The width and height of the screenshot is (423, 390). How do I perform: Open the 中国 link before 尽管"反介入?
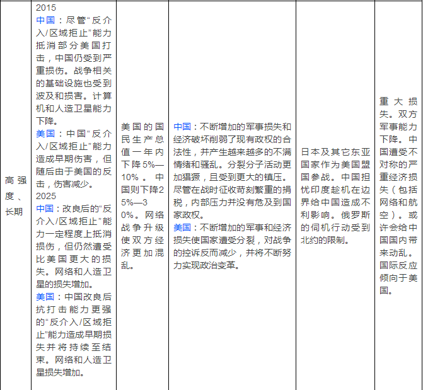[x=45, y=20]
